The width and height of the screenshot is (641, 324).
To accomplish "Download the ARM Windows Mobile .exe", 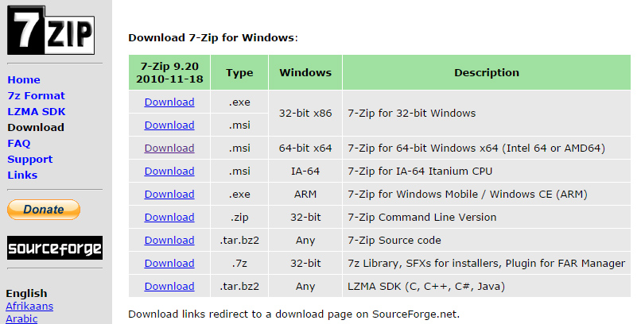I will [x=169, y=194].
